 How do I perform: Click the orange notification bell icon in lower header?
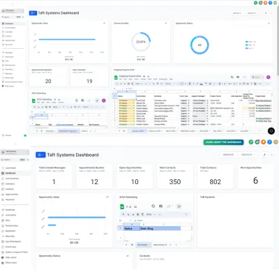[x=263, y=142]
